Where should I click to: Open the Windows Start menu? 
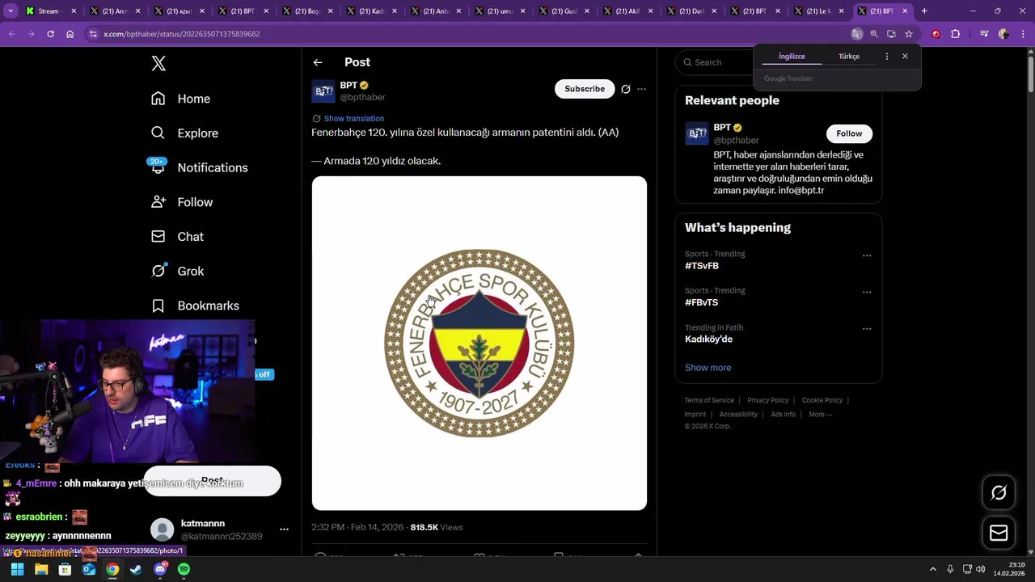coord(17,570)
